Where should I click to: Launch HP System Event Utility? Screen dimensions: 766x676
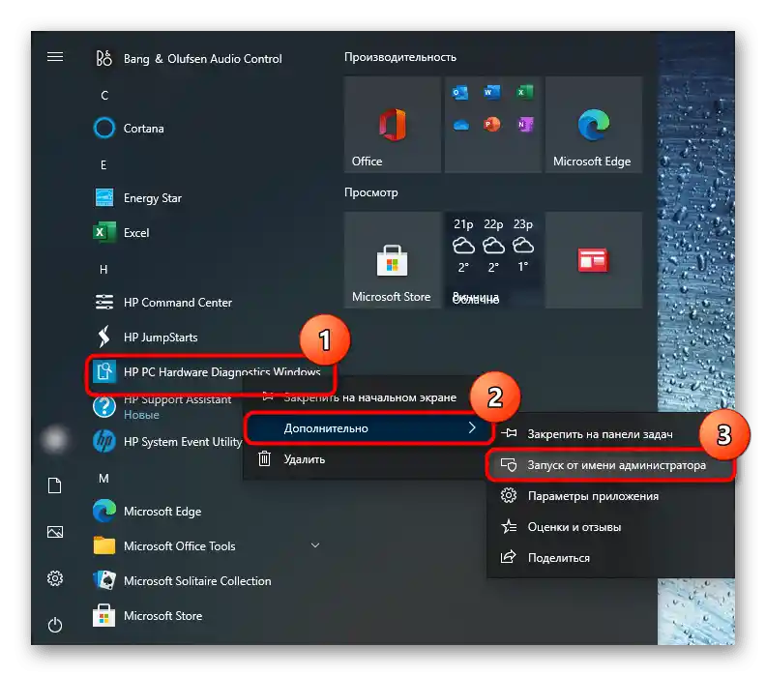(x=167, y=442)
